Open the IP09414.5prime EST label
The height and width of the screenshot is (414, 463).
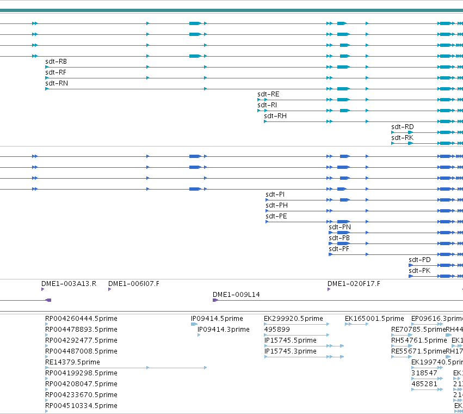point(217,319)
